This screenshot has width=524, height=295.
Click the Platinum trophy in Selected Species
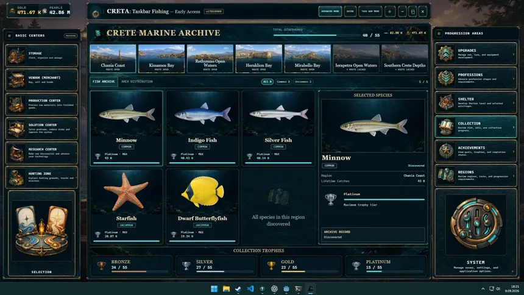(330, 199)
